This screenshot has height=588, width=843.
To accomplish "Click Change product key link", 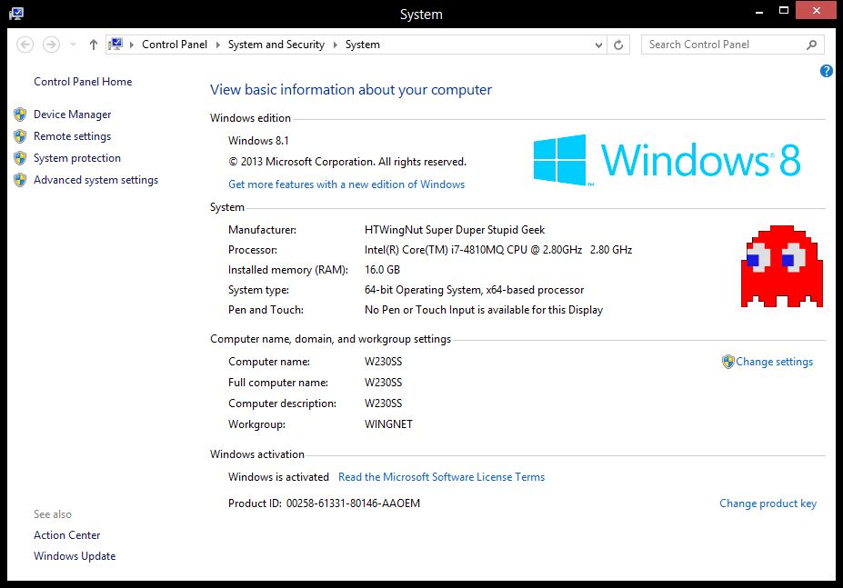I will (768, 503).
